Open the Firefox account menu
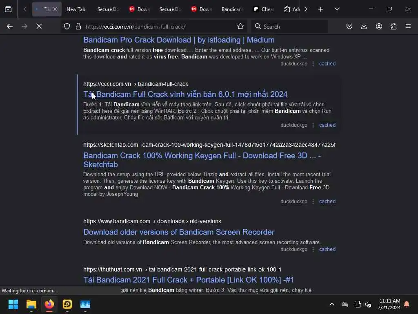 pos(379,27)
